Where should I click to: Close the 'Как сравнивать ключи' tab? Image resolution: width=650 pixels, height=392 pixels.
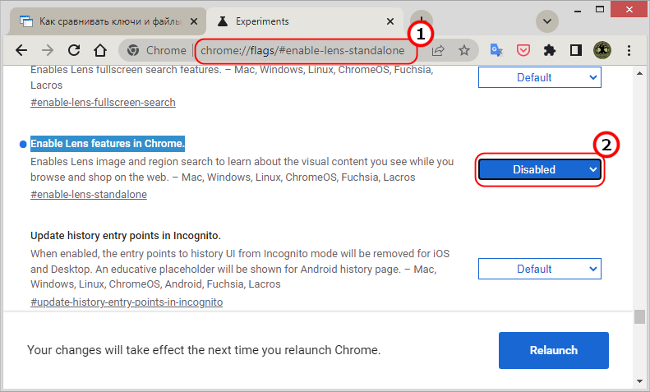[194, 21]
